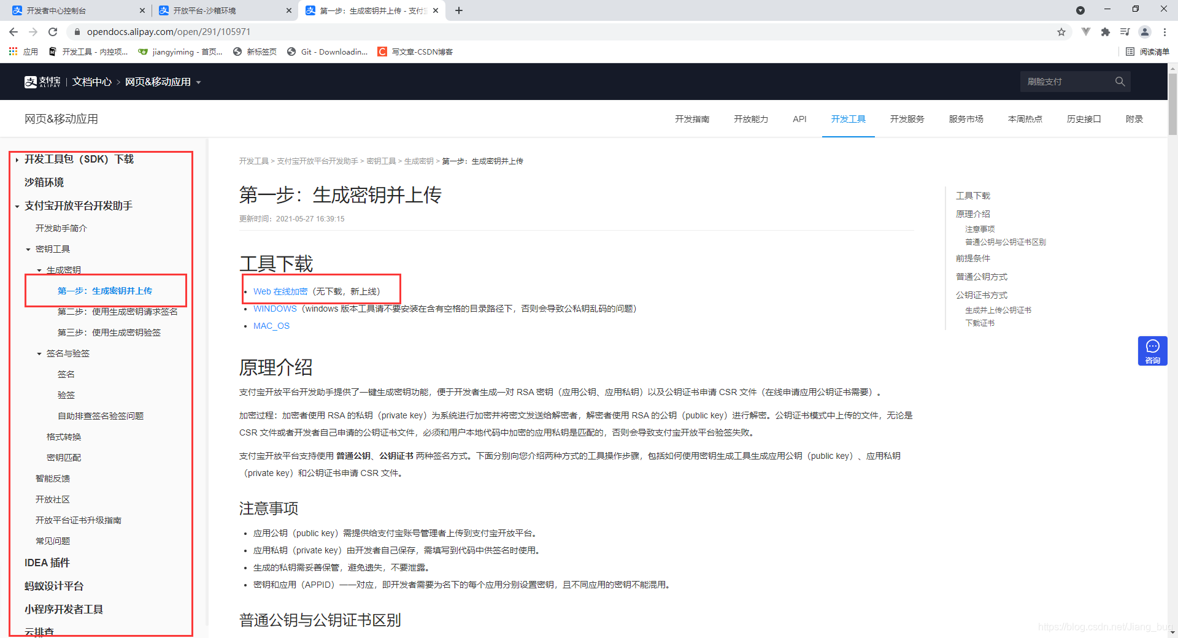Click the browser forward arrow
The height and width of the screenshot is (638, 1178).
coord(33,32)
